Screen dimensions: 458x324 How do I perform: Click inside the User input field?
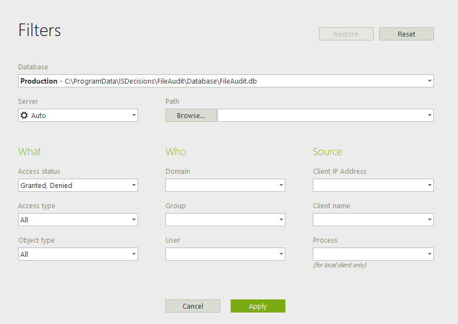click(x=220, y=254)
